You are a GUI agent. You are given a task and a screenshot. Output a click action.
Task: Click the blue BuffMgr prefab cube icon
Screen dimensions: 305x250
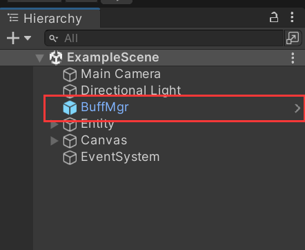coord(70,108)
